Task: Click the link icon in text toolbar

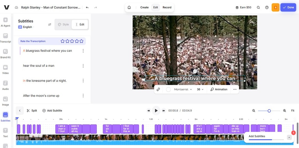Action: [x=158, y=89]
